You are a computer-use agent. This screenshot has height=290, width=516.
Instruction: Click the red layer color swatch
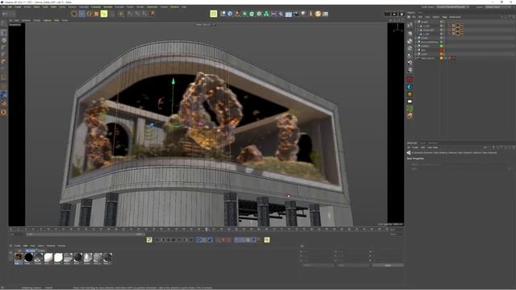pos(441,50)
